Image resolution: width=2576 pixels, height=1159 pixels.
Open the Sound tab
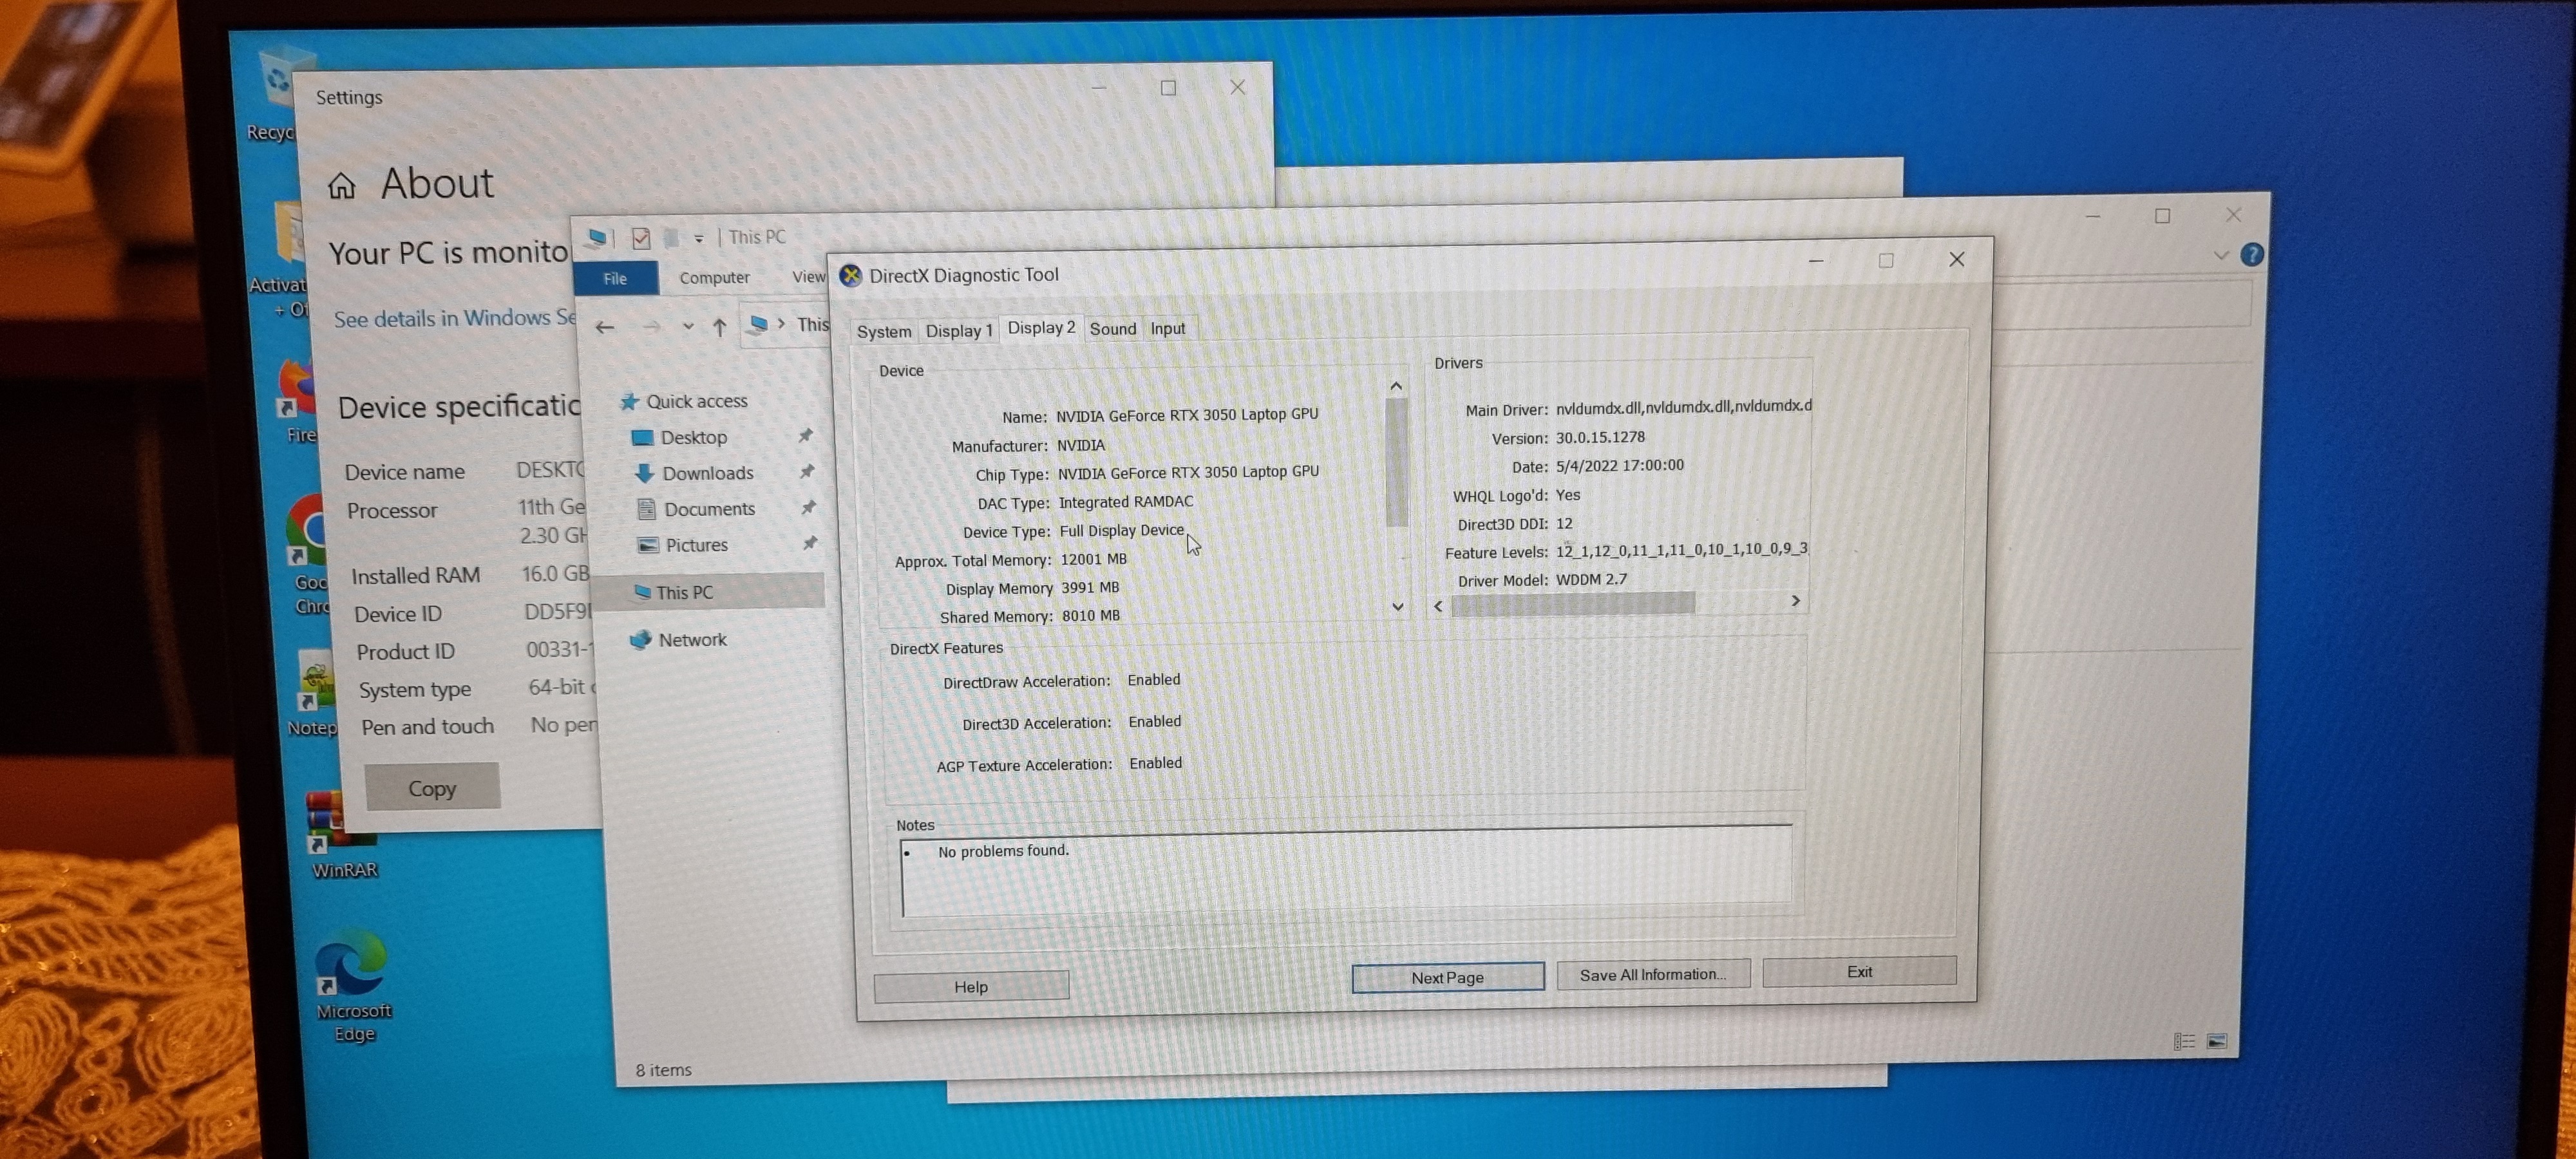[1112, 329]
